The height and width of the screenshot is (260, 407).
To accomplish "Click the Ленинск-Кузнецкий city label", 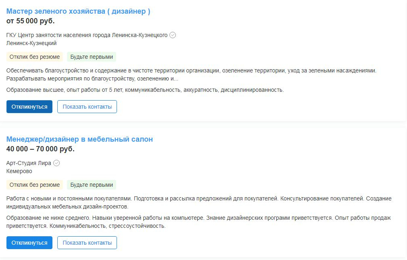I will 31,43.
